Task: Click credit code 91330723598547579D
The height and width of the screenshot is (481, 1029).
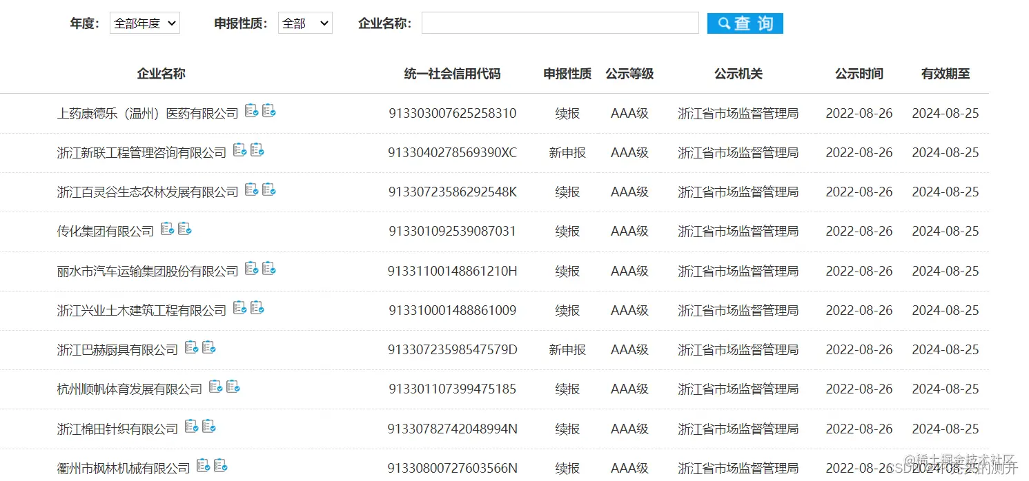Action: pyautogui.click(x=453, y=350)
